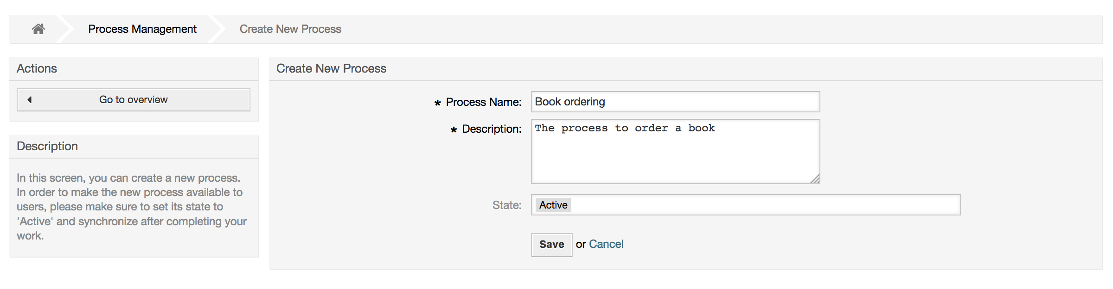Click the home icon in the breadcrumb
This screenshot has width=1113, height=289.
click(x=39, y=29)
